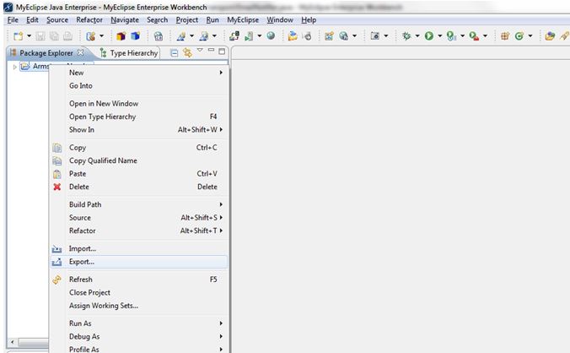Select Build Path in context menu

point(138,205)
